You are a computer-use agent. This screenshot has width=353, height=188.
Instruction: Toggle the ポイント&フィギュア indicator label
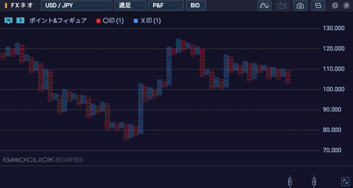(x=58, y=21)
